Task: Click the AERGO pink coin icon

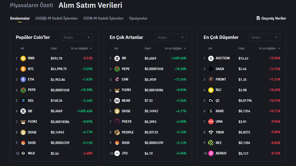Action: pyautogui.click(x=211, y=153)
